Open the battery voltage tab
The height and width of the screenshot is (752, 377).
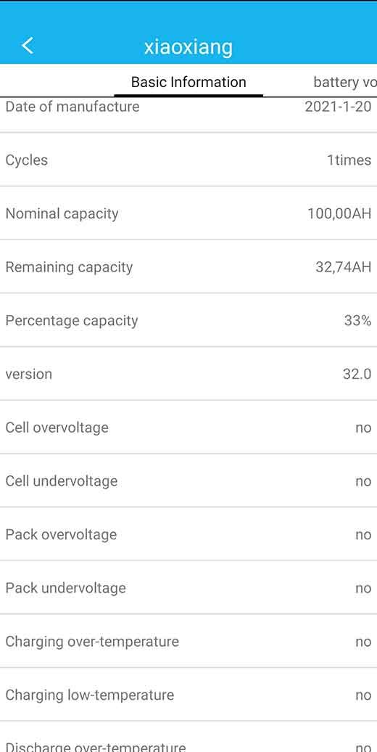344,82
